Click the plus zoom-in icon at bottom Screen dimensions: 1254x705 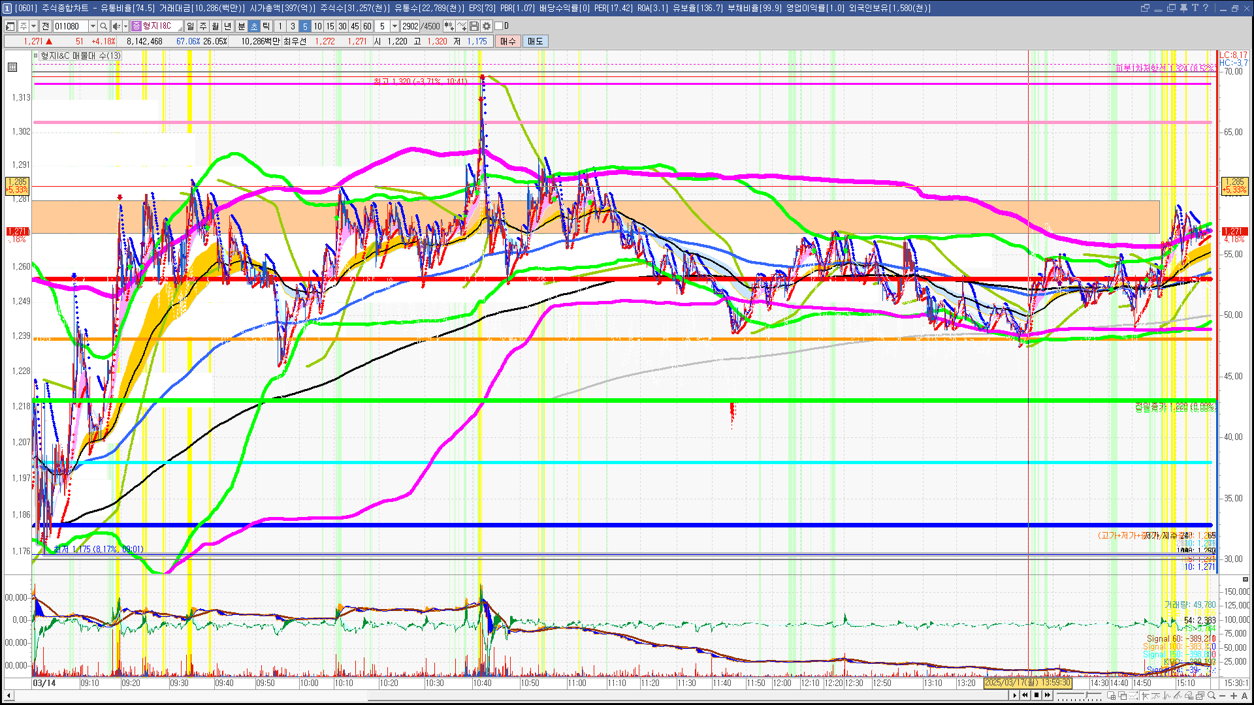[1233, 696]
